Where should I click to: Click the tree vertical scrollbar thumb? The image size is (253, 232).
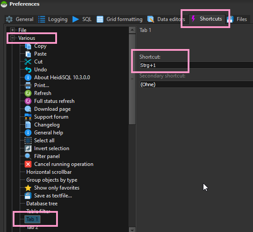coord(132,79)
